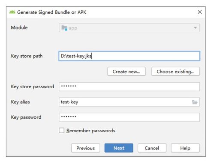This screenshot has width=214, height=164.
Task: Close the Generate Signed Bundle dialog
Action: (199, 12)
